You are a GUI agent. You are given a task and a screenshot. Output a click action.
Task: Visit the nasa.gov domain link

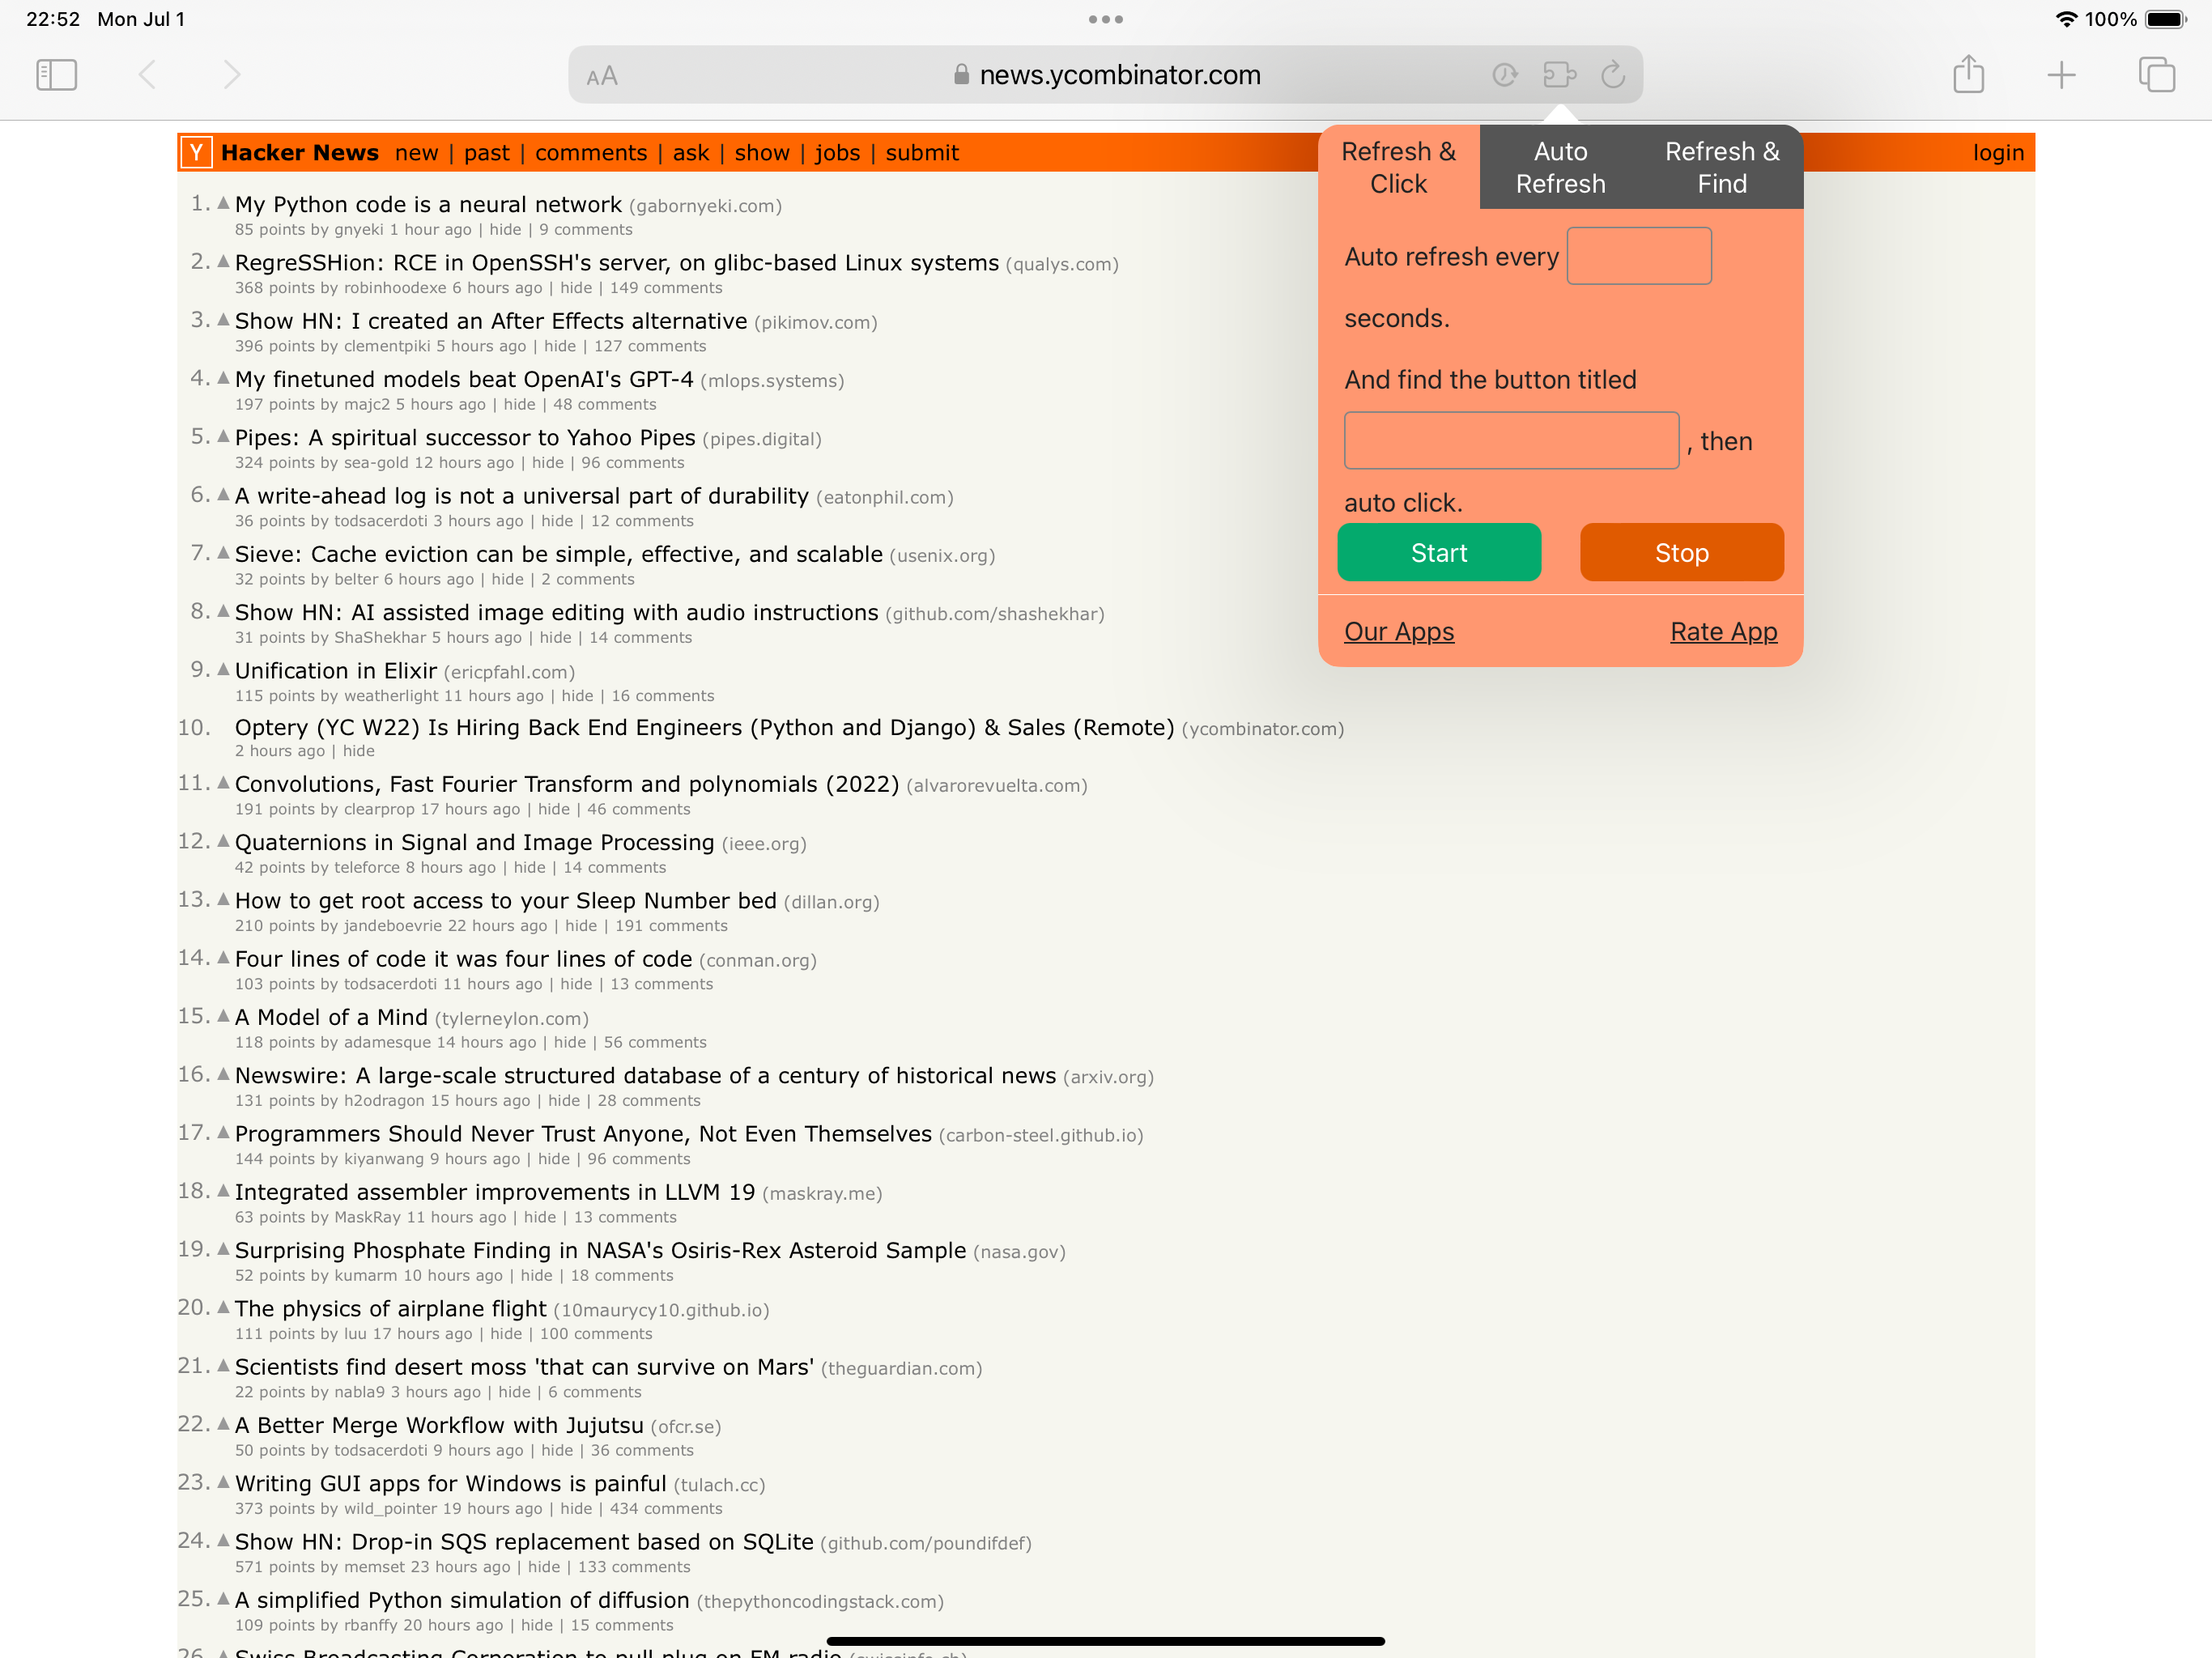(x=1019, y=1252)
